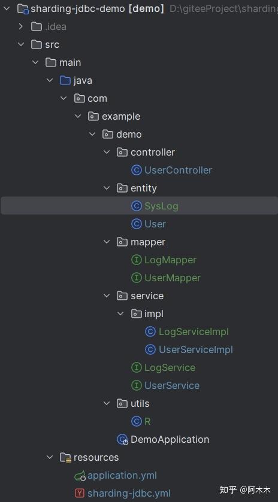
Task: Collapse the impl package chevron
Action: 120,314
